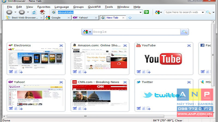Open toolbar search engine selector dropdown

161,12
